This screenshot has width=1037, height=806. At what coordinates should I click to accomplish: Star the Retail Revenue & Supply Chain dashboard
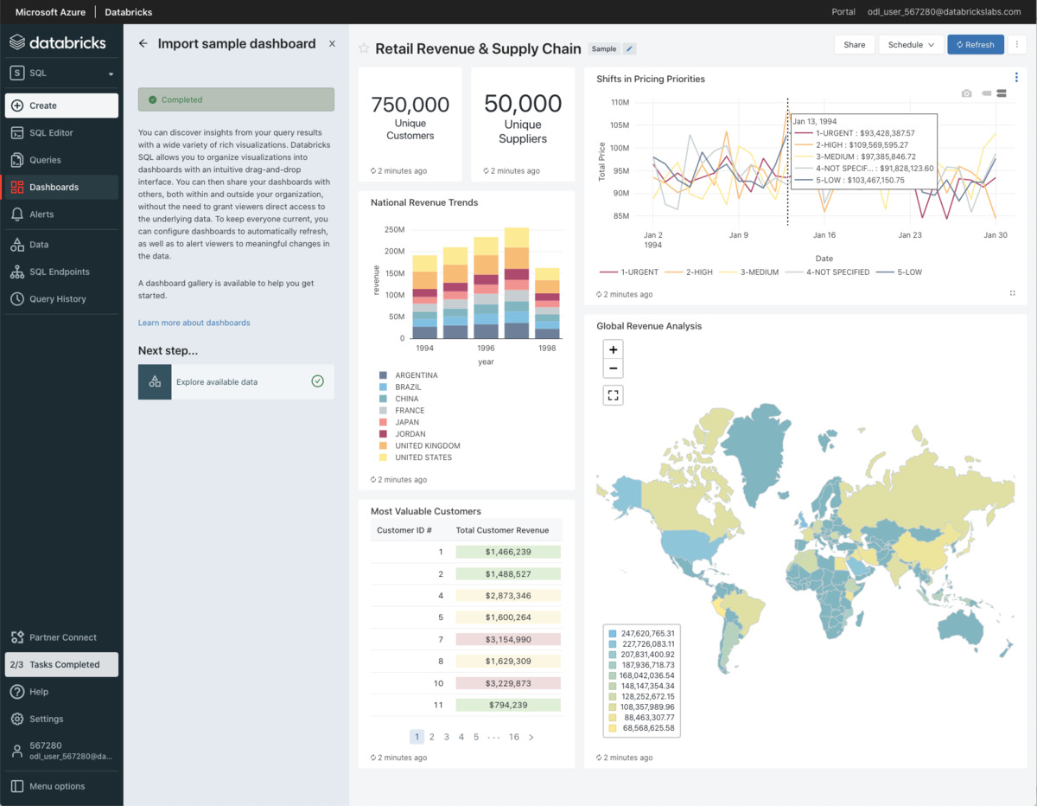pos(362,49)
